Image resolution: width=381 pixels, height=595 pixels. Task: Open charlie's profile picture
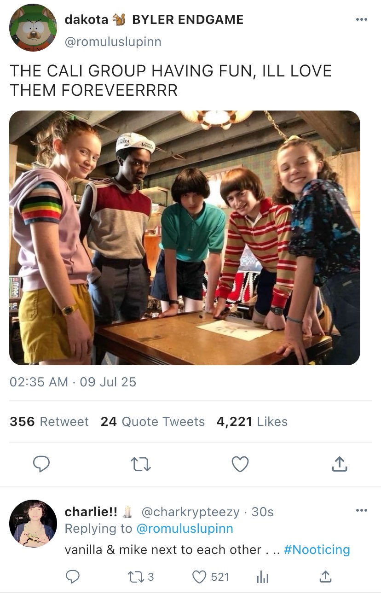click(x=33, y=524)
